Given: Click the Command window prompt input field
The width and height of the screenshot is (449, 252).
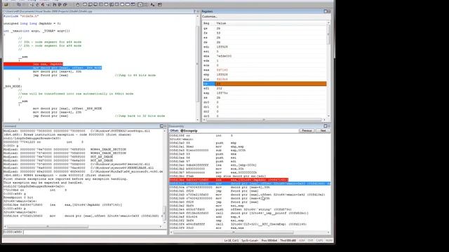Looking at the screenshot, I should (x=95, y=232).
